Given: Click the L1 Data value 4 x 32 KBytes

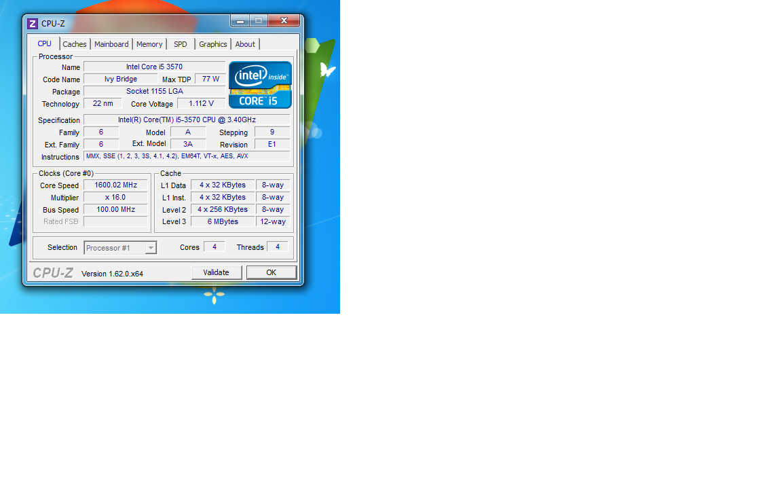Looking at the screenshot, I should [x=223, y=185].
